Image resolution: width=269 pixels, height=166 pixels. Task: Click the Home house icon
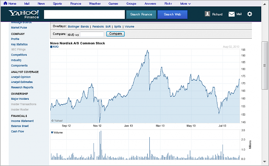point(5,3)
